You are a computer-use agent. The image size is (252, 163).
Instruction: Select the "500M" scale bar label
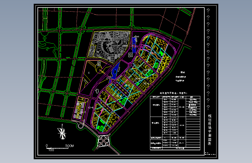(69, 146)
